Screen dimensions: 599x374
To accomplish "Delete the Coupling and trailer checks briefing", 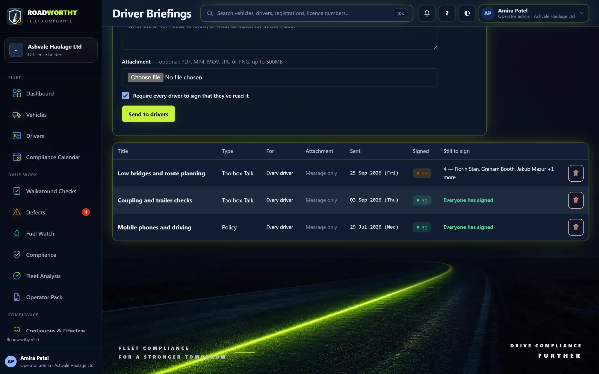I will click(x=576, y=200).
